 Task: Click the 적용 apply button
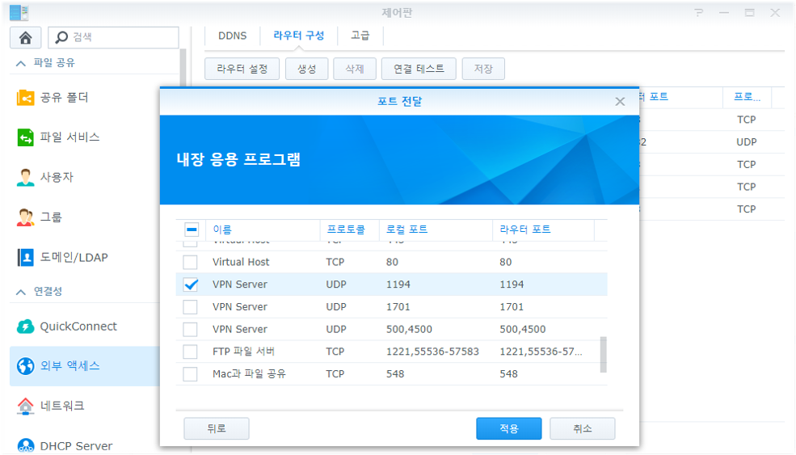(x=508, y=428)
